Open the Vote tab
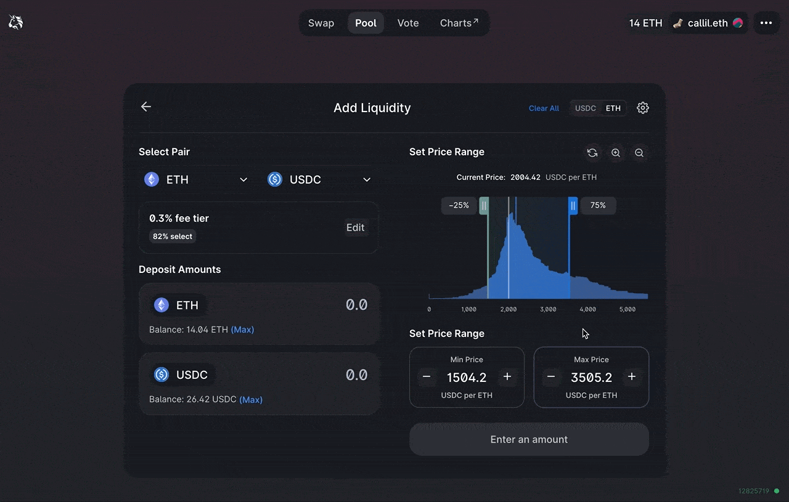This screenshot has width=789, height=502. tap(407, 23)
